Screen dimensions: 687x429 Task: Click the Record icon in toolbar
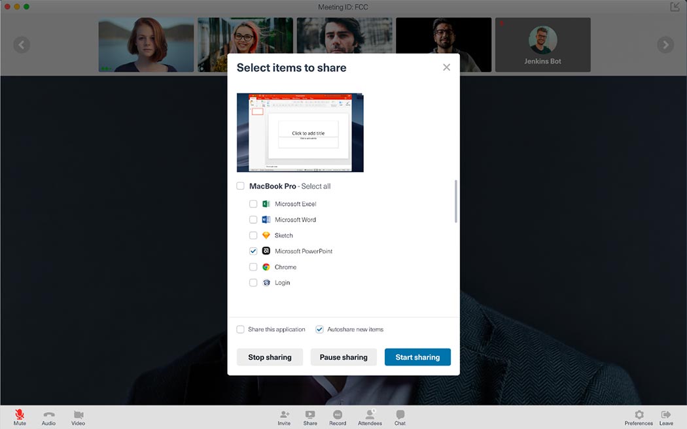pos(338,415)
